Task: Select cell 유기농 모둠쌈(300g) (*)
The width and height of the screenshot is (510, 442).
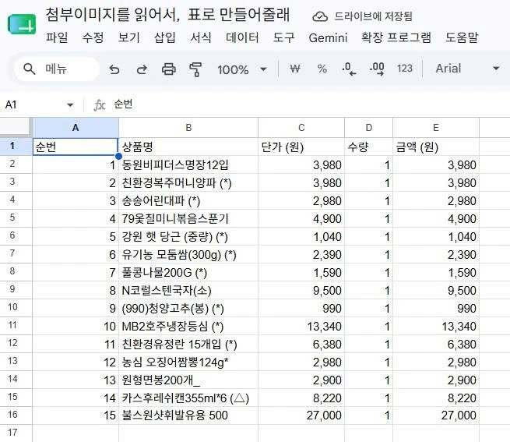Action: [x=188, y=254]
